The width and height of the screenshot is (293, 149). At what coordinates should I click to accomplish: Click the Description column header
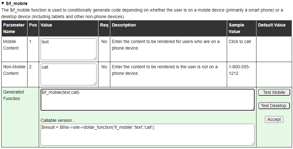(124, 25)
